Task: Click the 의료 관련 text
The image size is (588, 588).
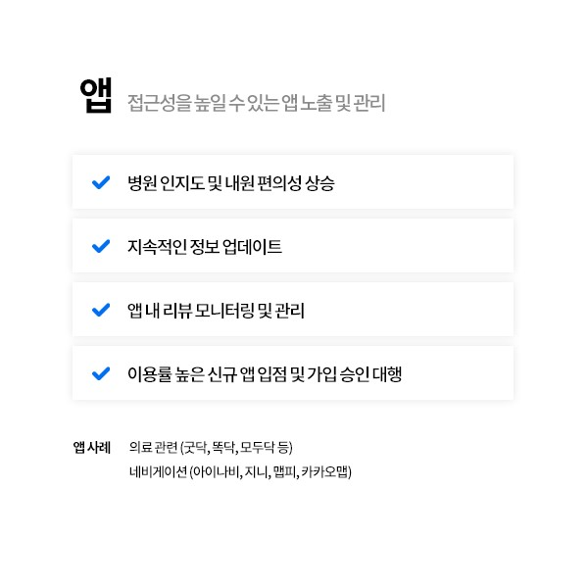Action: (153, 448)
